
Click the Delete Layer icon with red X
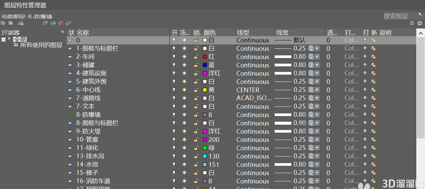(61, 23)
